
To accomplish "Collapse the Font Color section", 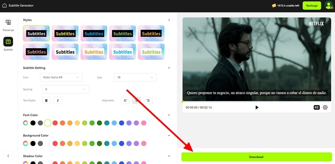I will pyautogui.click(x=169, y=115).
